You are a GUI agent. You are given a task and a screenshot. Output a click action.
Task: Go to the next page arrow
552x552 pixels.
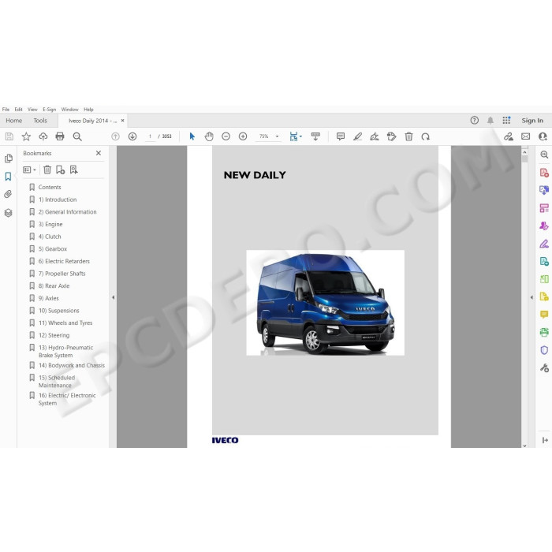(x=132, y=136)
